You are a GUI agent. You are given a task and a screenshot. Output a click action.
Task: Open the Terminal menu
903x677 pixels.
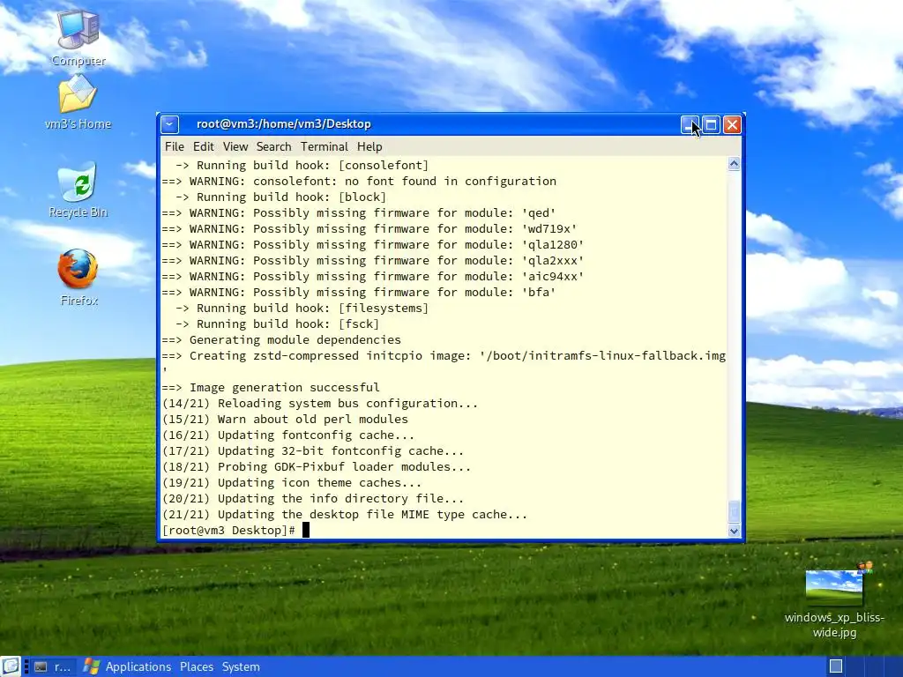pyautogui.click(x=325, y=147)
